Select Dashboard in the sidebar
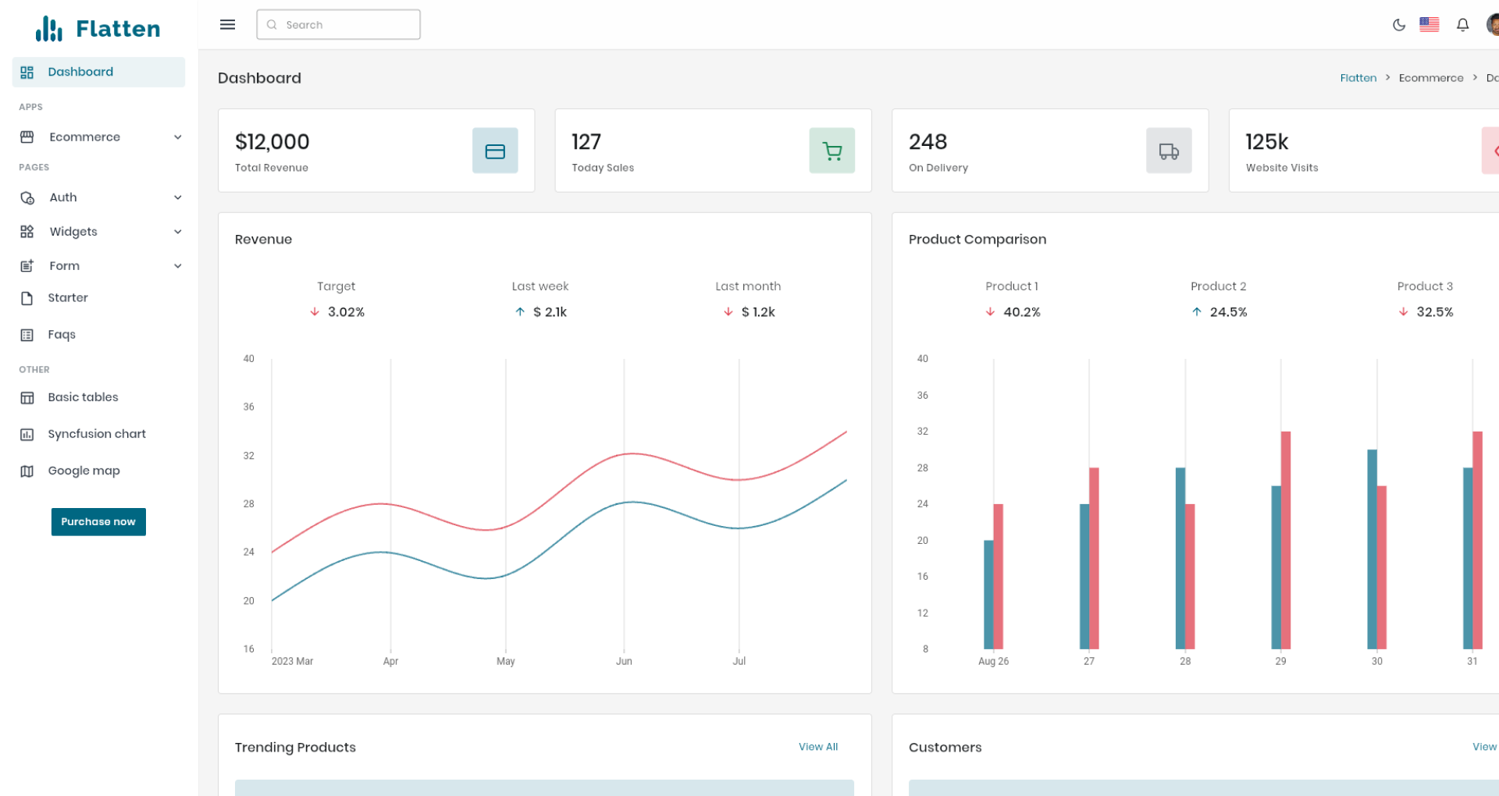This screenshot has height=796, width=1499. click(x=80, y=71)
